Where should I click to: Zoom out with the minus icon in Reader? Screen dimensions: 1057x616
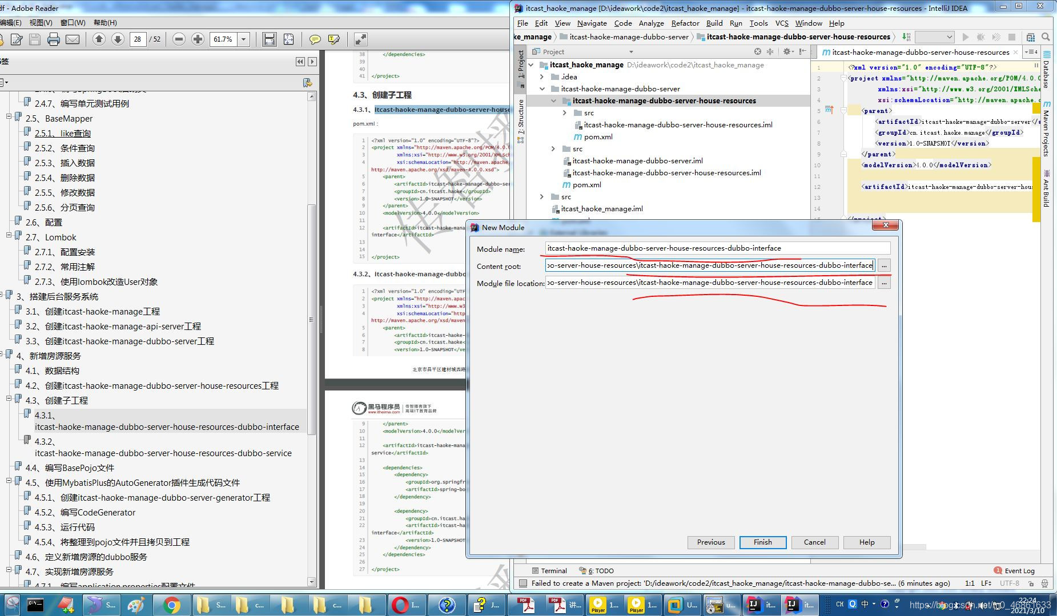tap(179, 39)
